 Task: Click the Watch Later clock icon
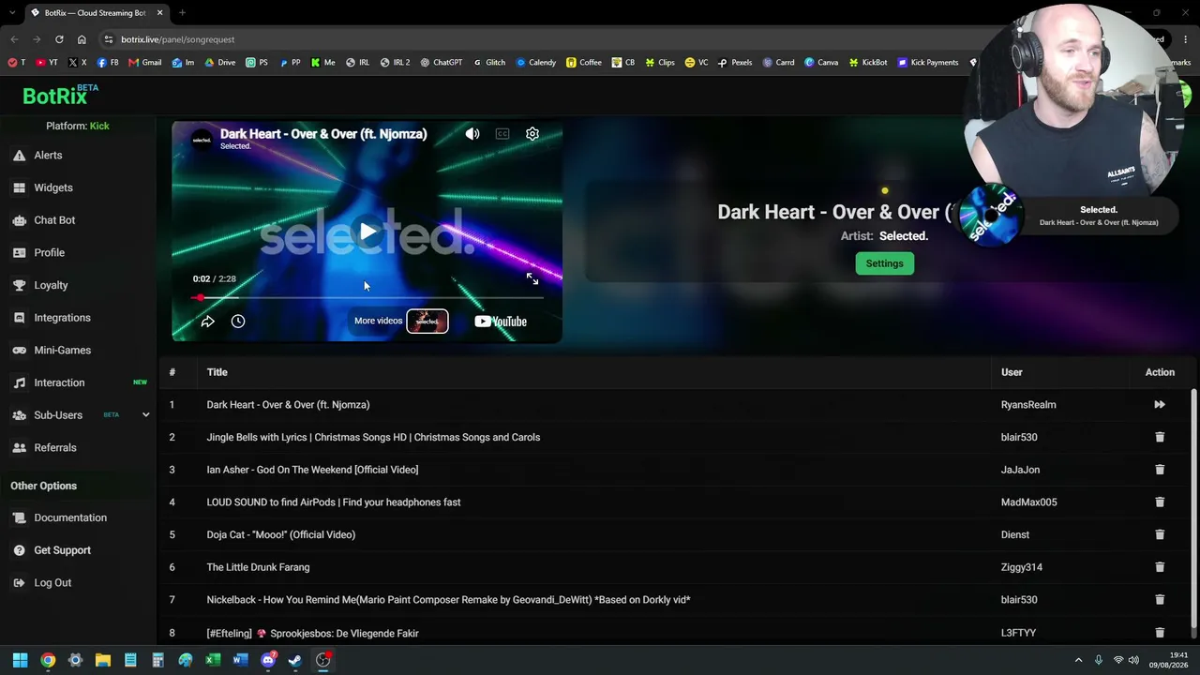[x=238, y=322]
